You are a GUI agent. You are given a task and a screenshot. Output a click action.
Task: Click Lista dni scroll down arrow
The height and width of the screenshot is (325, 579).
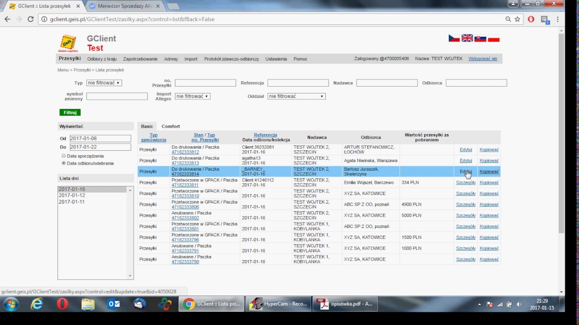130,276
